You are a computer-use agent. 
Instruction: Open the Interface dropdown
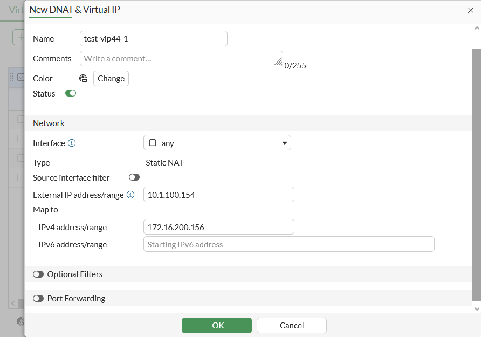284,142
